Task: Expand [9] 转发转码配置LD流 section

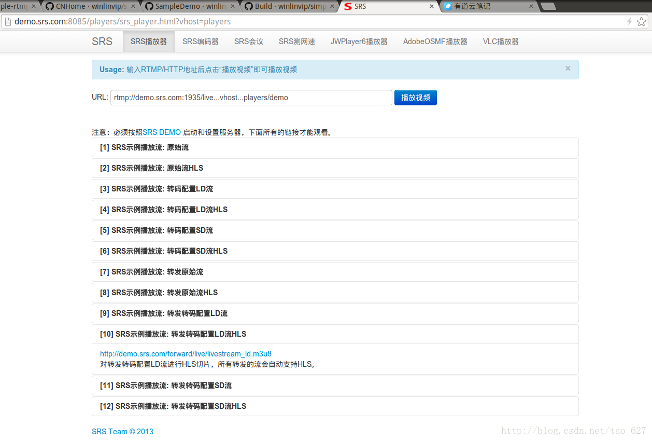Action: [335, 313]
